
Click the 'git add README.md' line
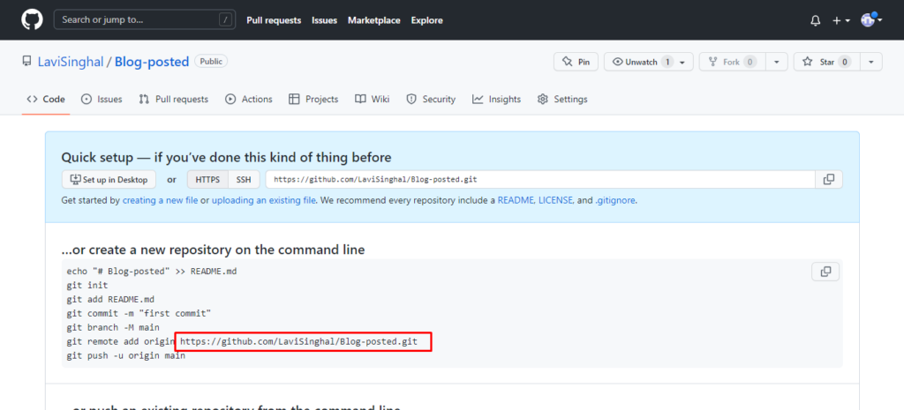[x=110, y=300]
